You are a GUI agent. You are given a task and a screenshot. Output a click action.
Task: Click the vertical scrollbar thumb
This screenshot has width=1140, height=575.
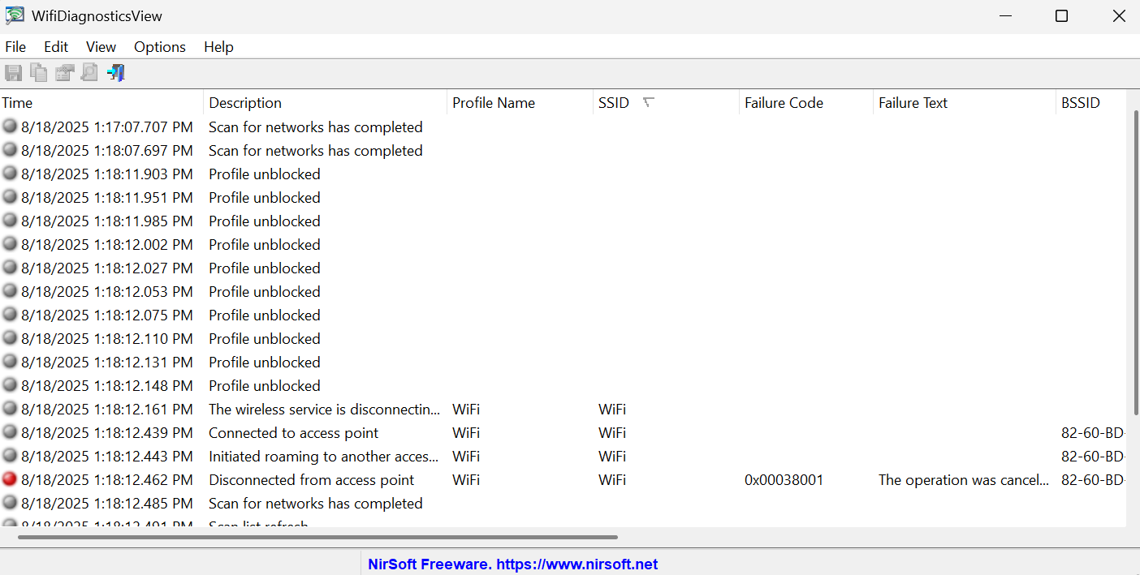click(x=1135, y=260)
